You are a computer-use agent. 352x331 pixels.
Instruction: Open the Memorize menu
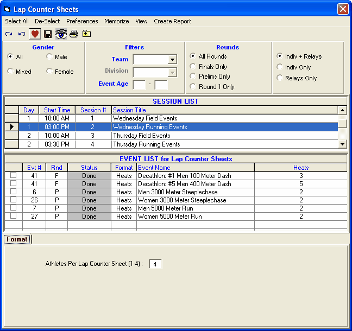[x=116, y=21]
